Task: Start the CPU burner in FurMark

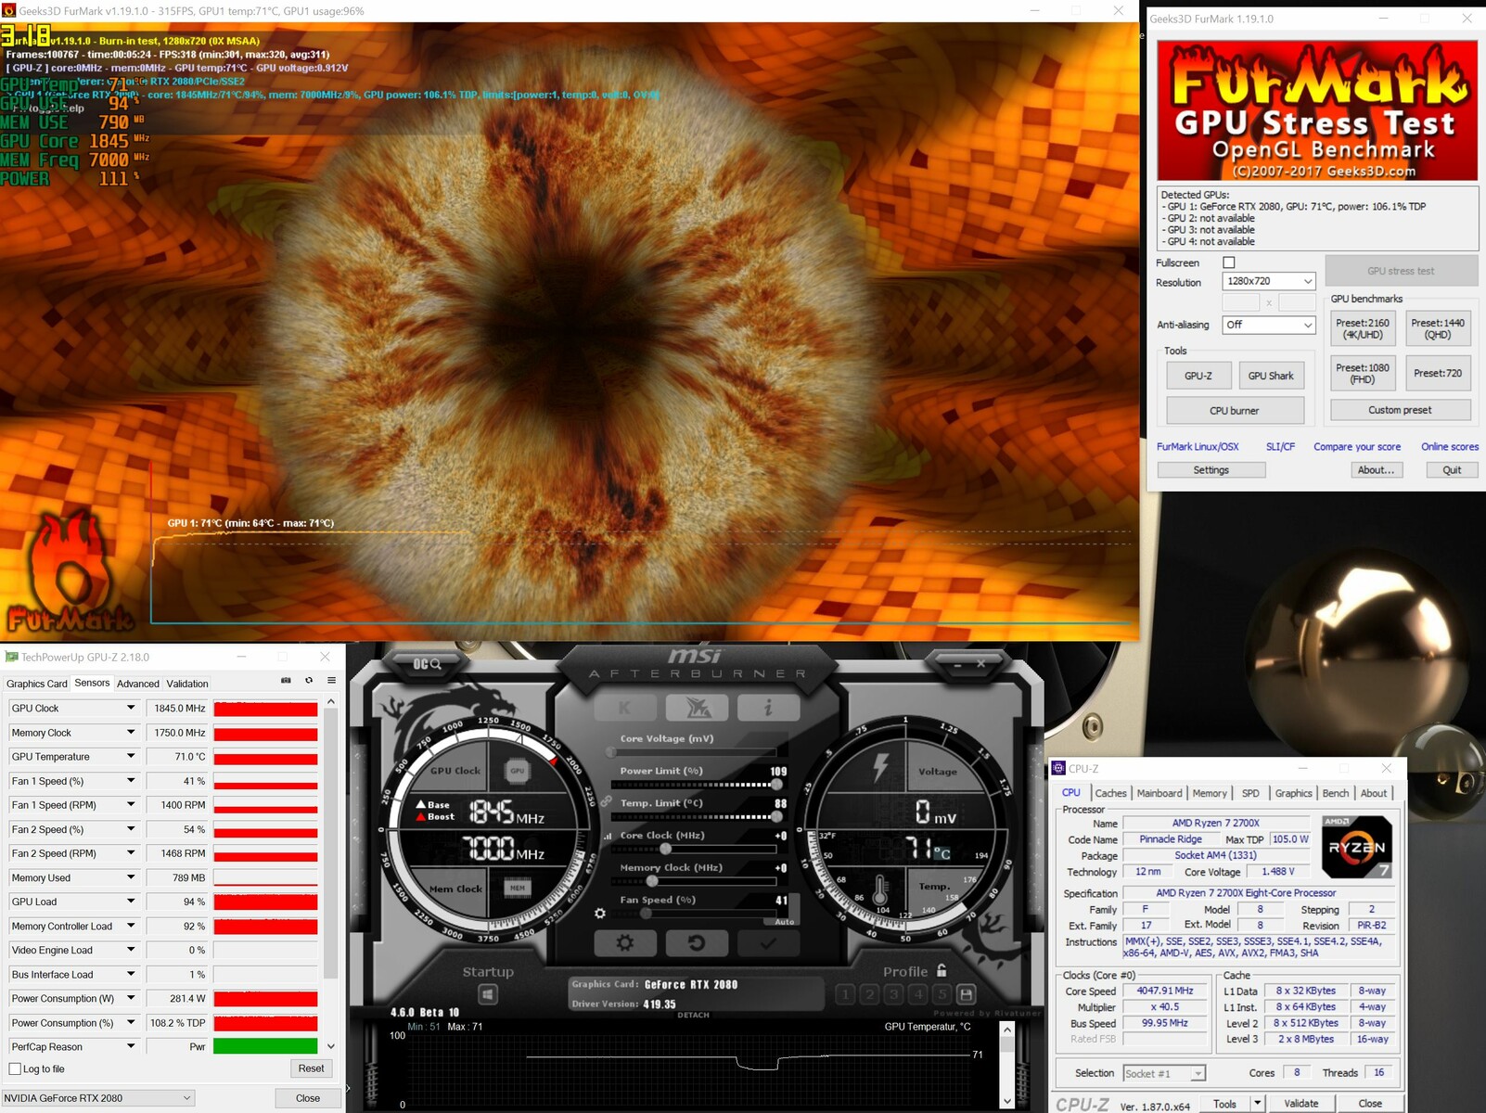Action: tap(1235, 410)
